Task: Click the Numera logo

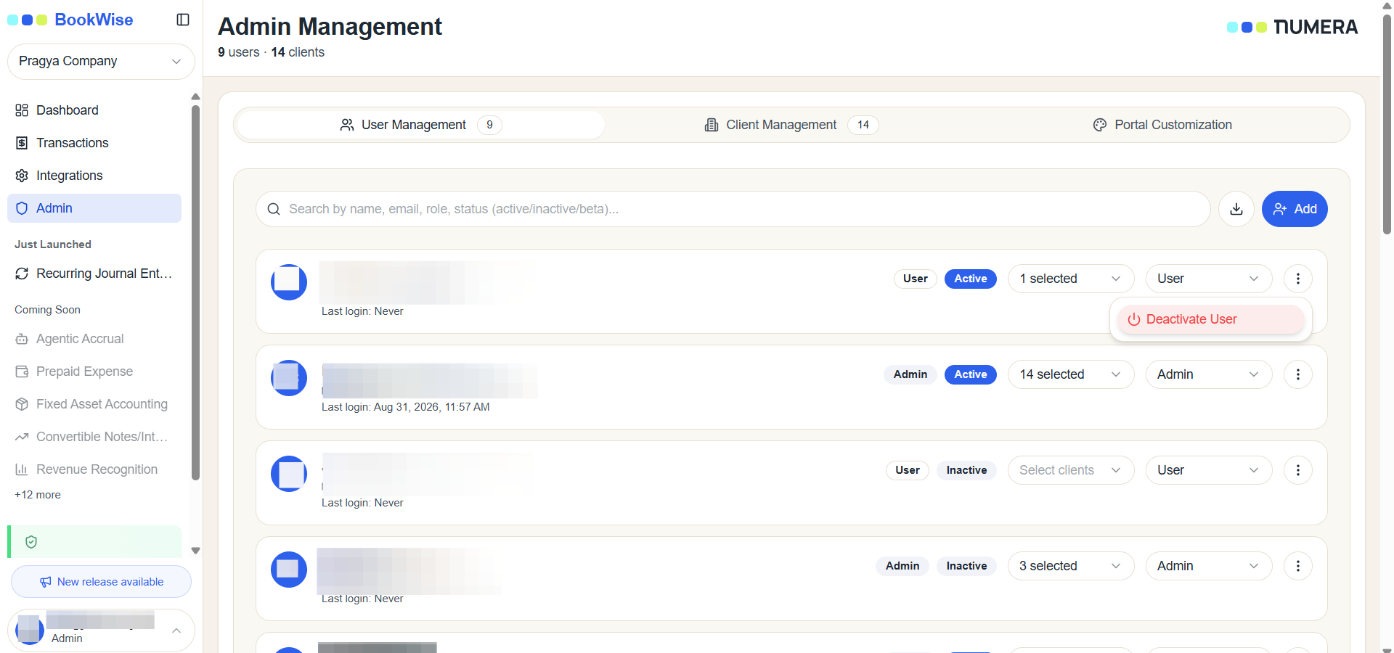Action: coord(1292,27)
